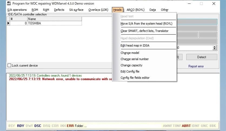Viewport: 226px width, 131px height.
Task: Click the Network error log line
Action: [x=60, y=79]
